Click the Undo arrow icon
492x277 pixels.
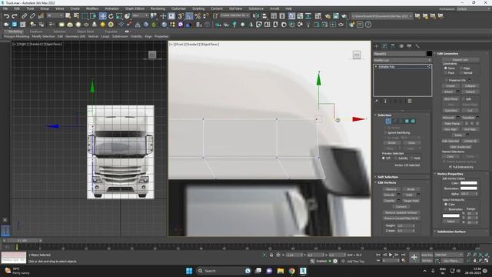(x=6, y=15)
